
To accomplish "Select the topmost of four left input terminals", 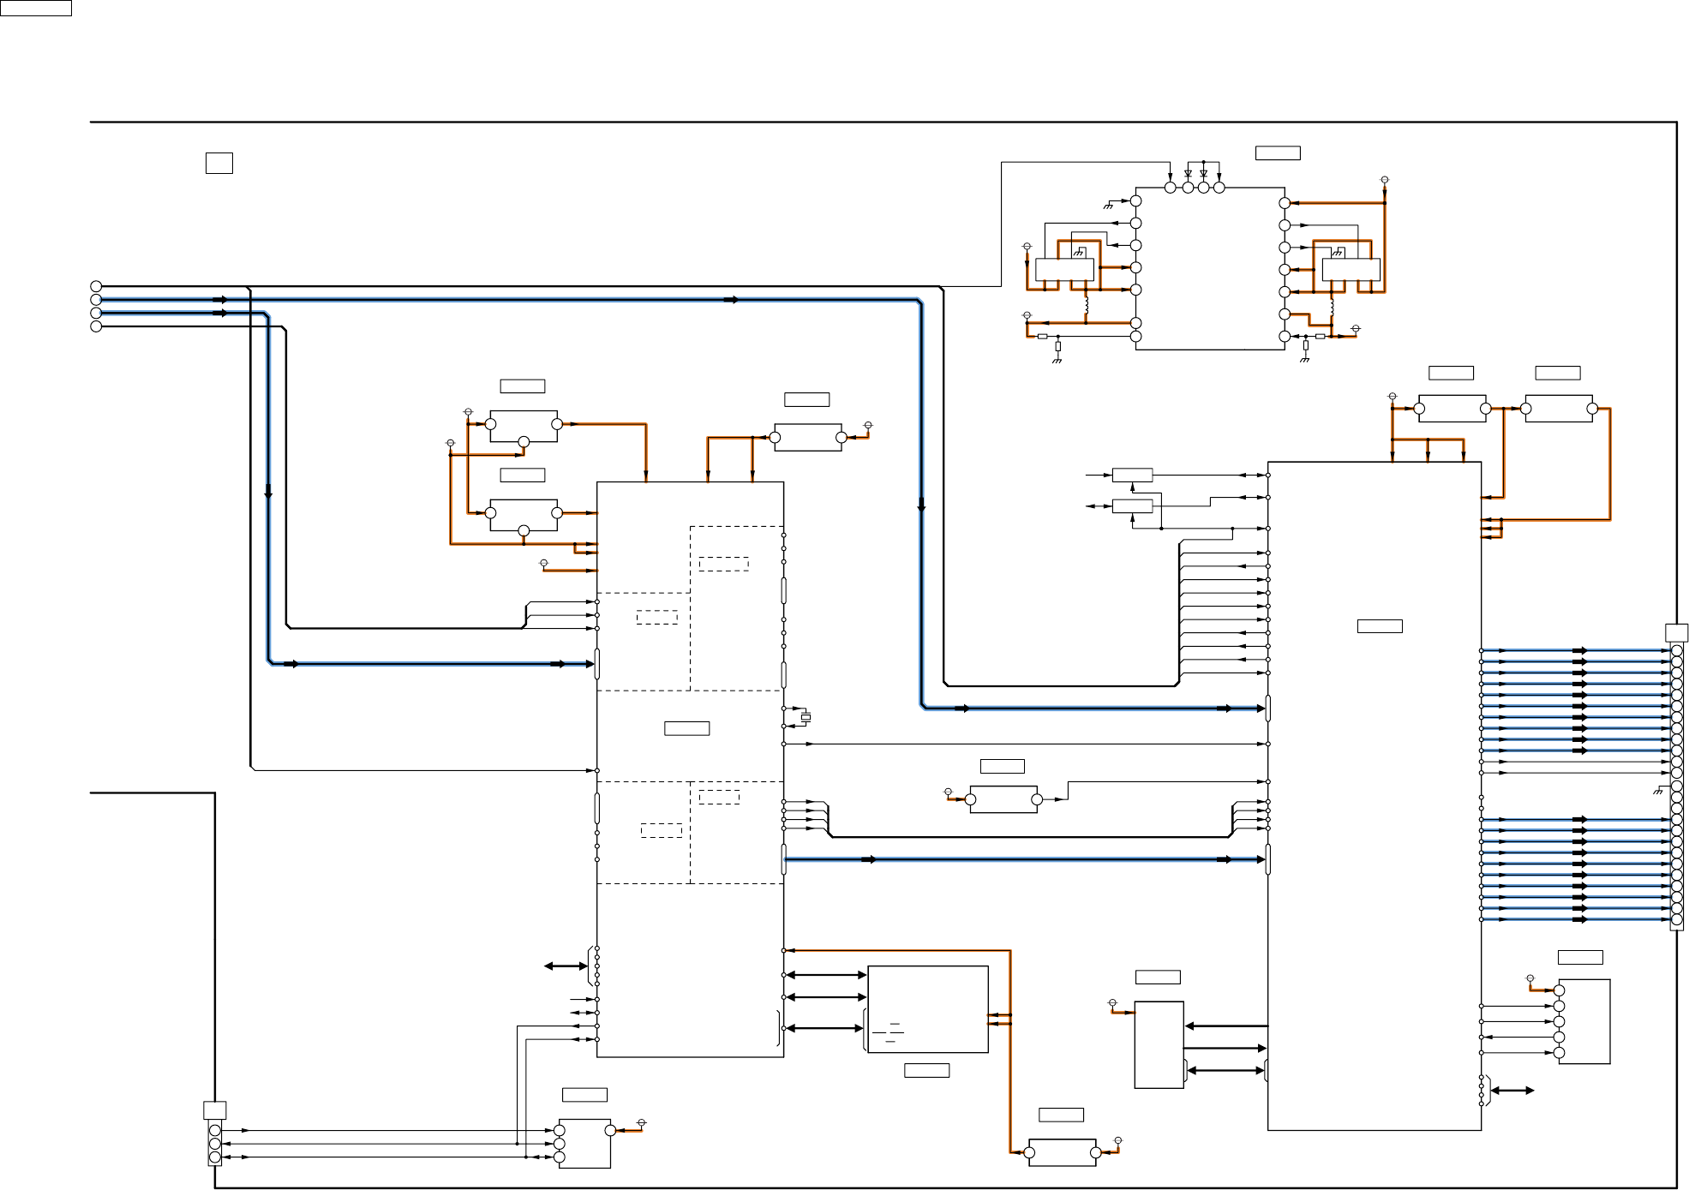I will (x=96, y=286).
